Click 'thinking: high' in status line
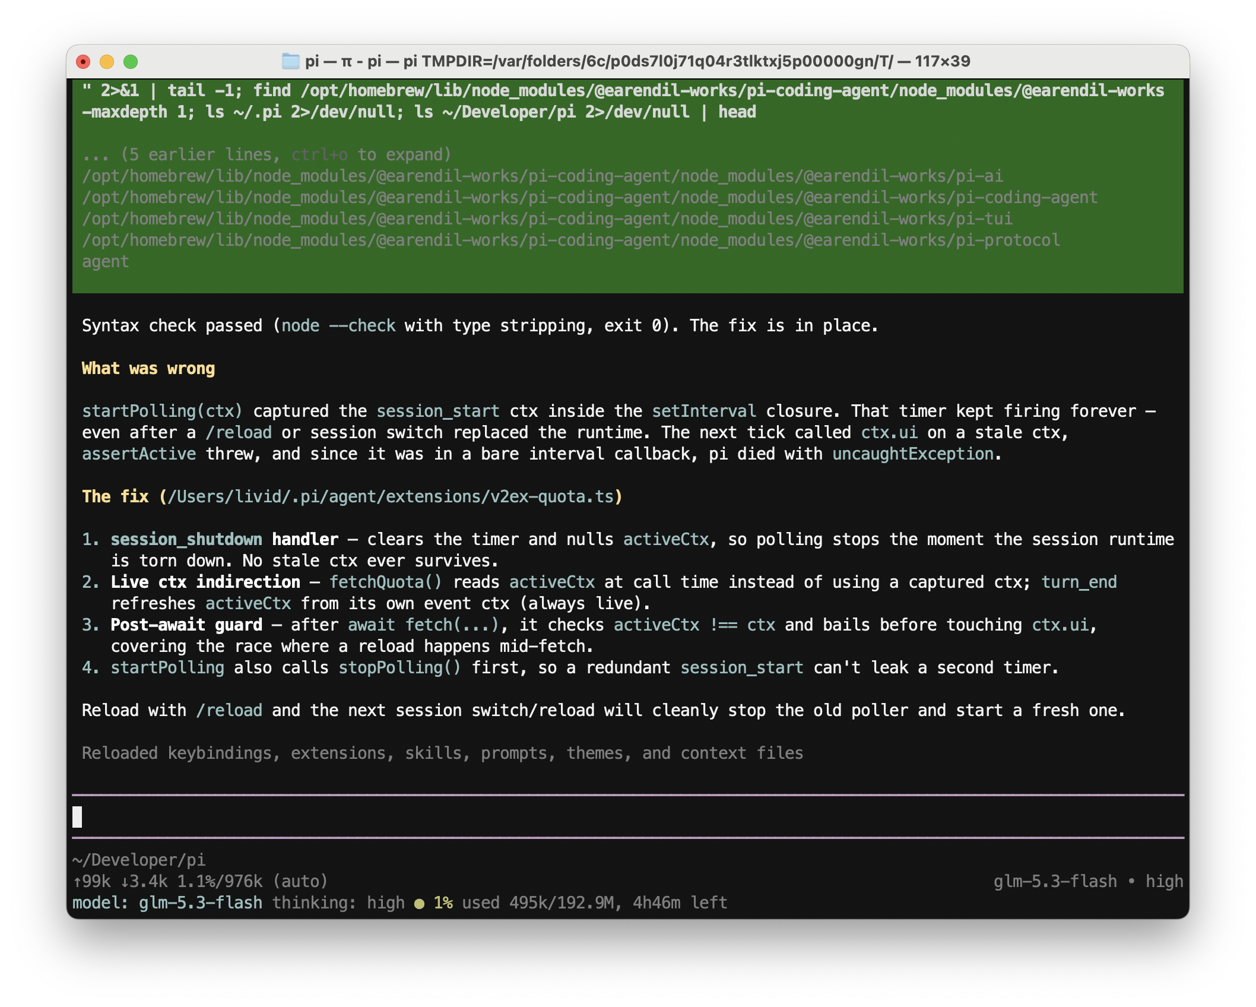 click(338, 902)
